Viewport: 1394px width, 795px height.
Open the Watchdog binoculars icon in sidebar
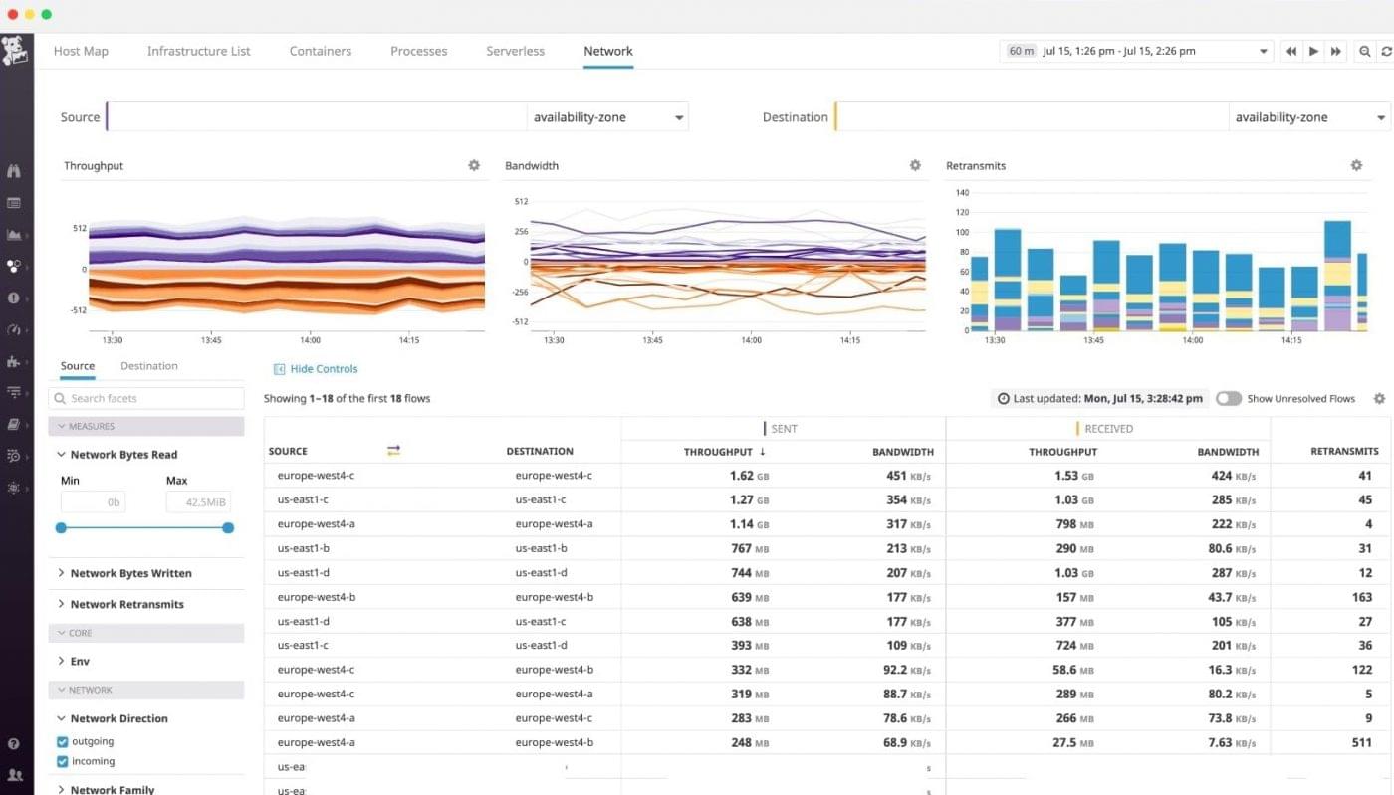click(14, 171)
